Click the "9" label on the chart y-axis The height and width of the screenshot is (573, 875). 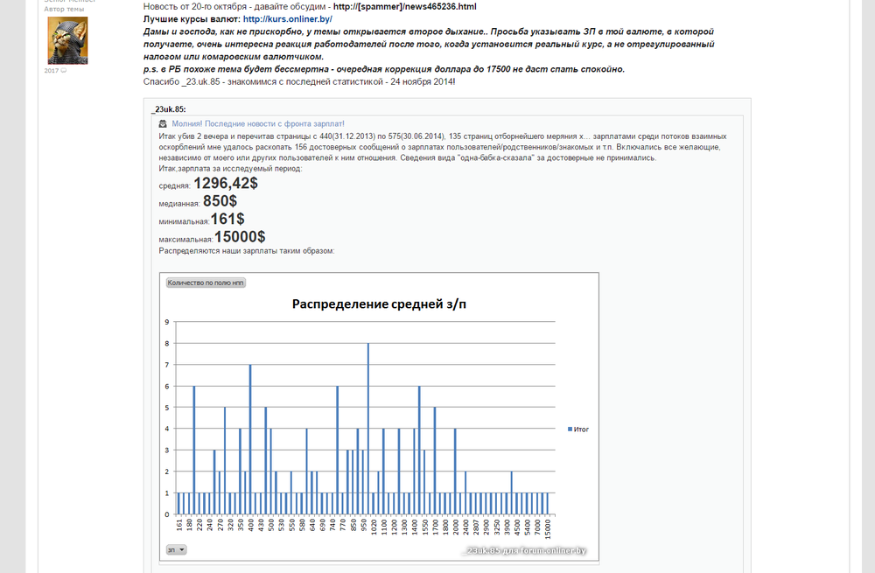coord(167,322)
